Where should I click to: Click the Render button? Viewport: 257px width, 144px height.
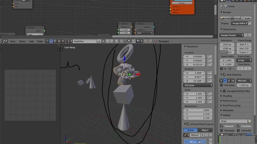tap(225, 18)
